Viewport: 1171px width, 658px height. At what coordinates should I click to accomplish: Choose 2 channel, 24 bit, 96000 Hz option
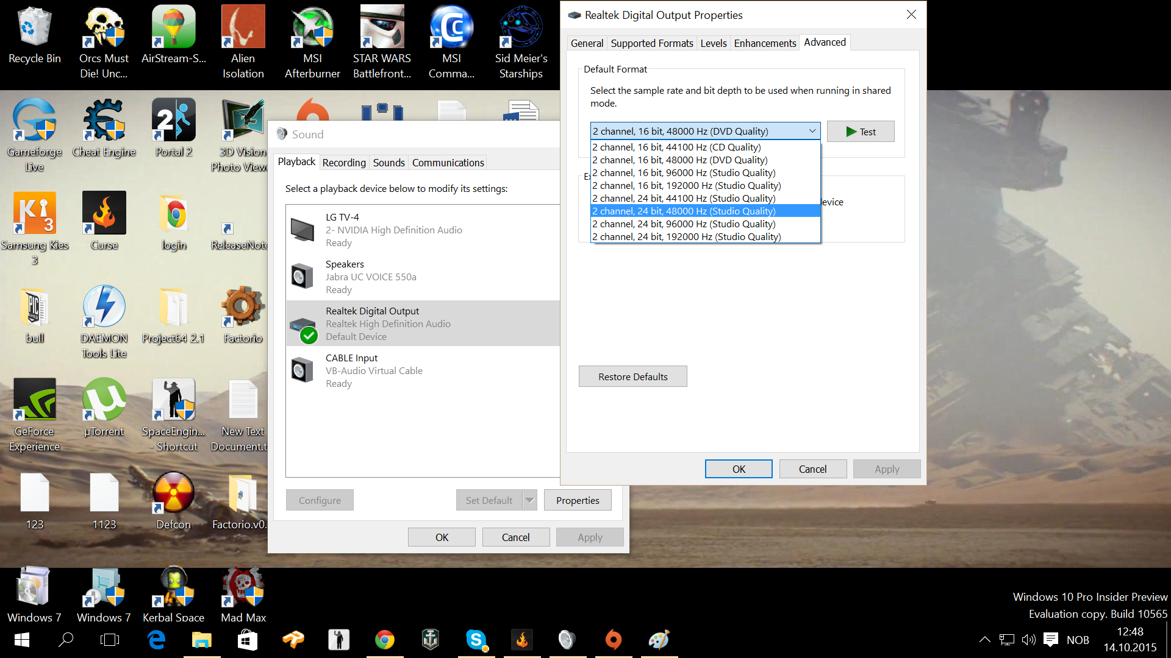point(706,224)
